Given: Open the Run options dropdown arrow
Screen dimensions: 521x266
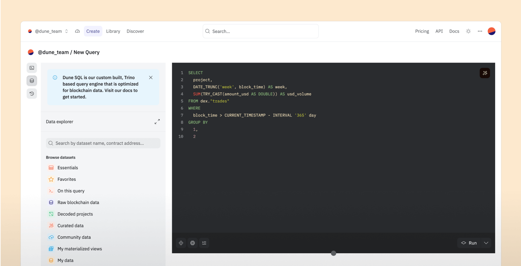Looking at the screenshot, I should (486, 243).
